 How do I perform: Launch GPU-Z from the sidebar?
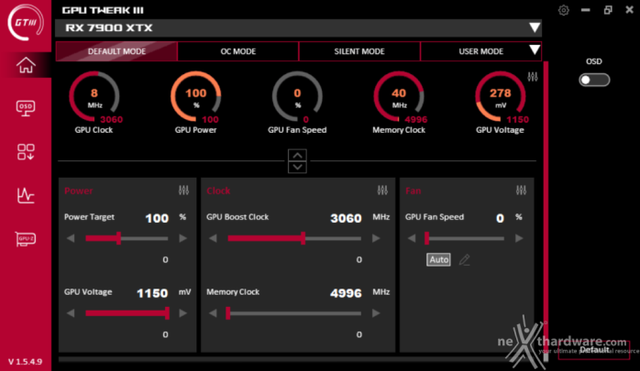coord(26,238)
